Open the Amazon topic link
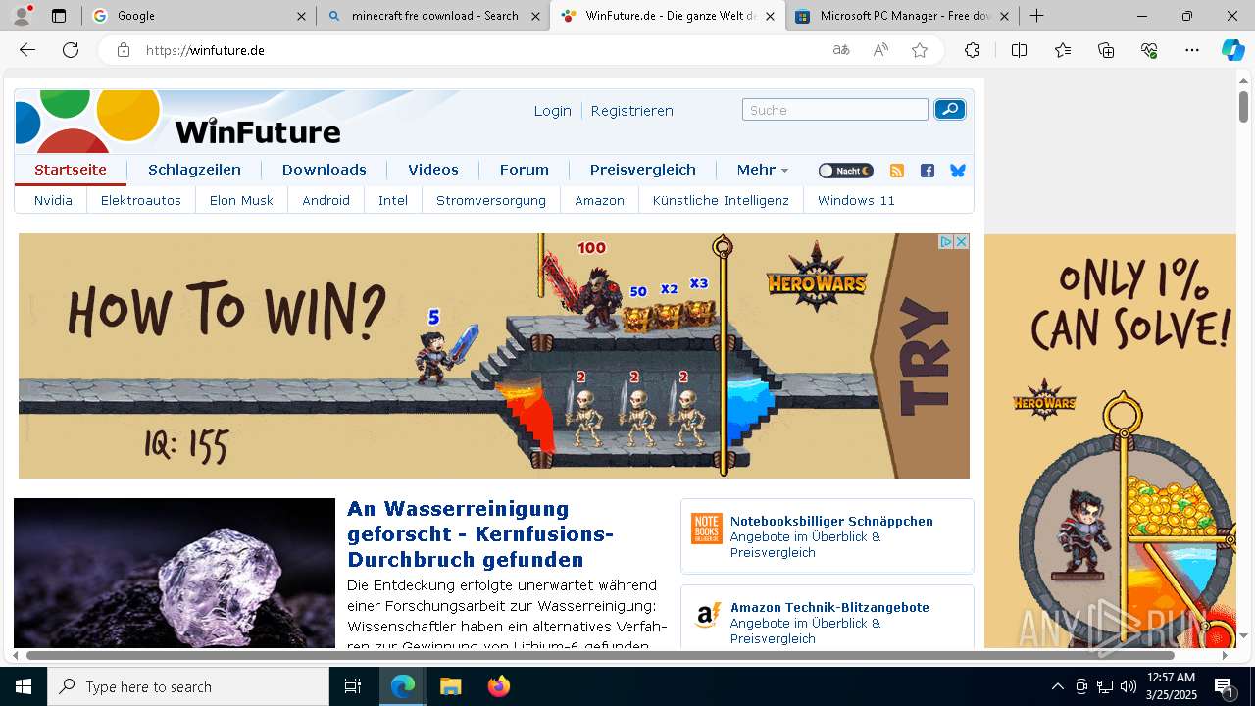Screen dimensions: 1255x706 599,200
